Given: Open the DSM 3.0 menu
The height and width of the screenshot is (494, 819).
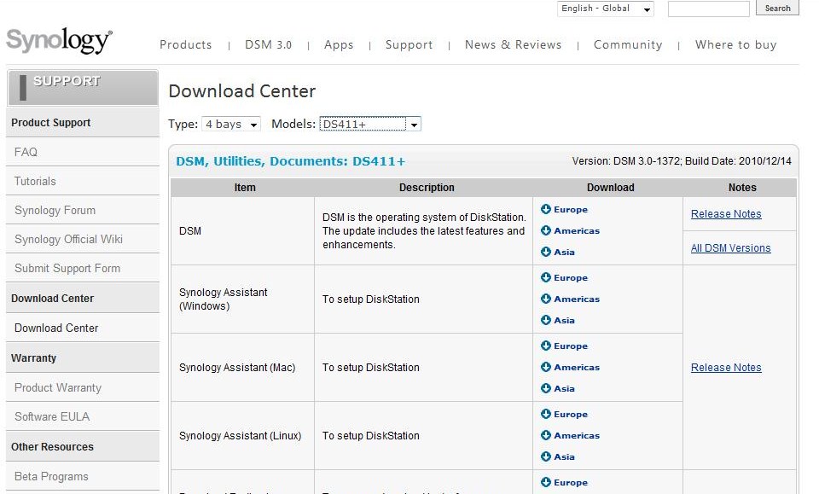Looking at the screenshot, I should point(269,45).
